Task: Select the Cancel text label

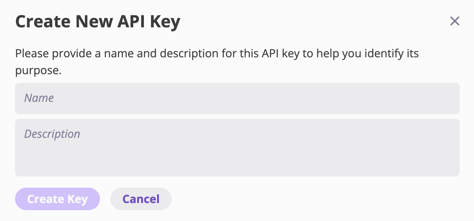Action: (x=141, y=199)
